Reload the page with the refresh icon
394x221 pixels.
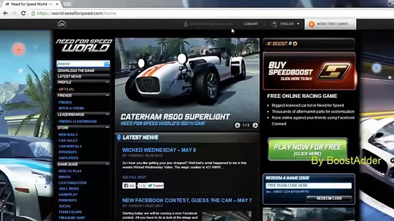pos(23,13)
